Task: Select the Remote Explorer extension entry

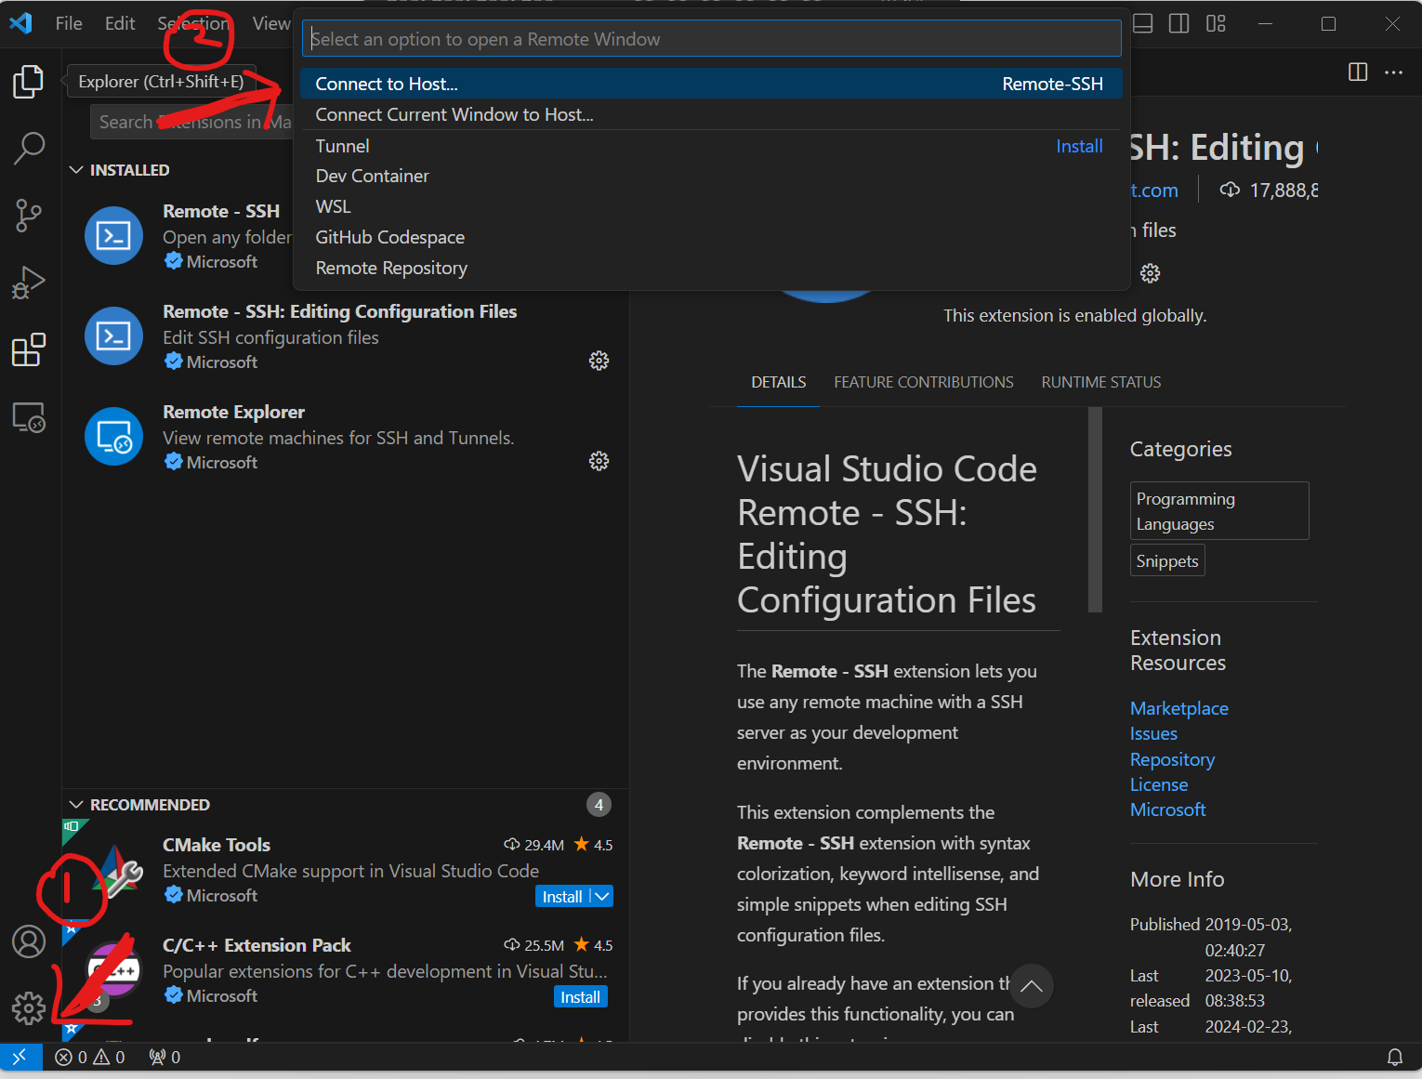Action: pos(346,436)
